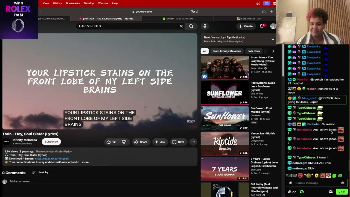Viewport: 350px width, 197px height.
Task: Click the youtube.com address bar
Action: click(142, 11)
